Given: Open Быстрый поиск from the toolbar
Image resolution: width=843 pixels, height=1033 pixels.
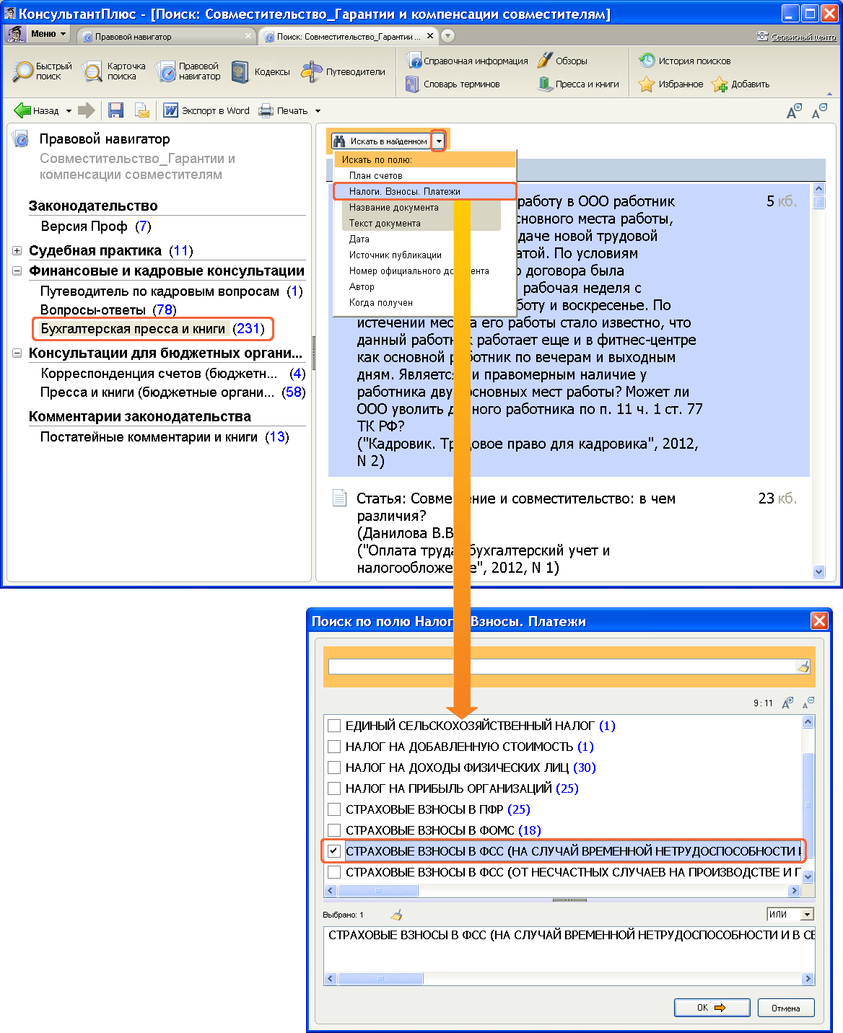Looking at the screenshot, I should point(43,71).
